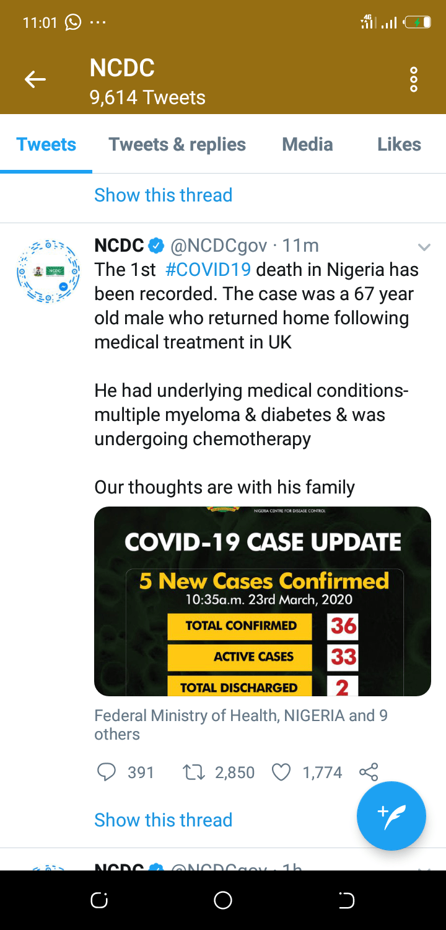Compose a new tweet with floating button

pos(391,816)
